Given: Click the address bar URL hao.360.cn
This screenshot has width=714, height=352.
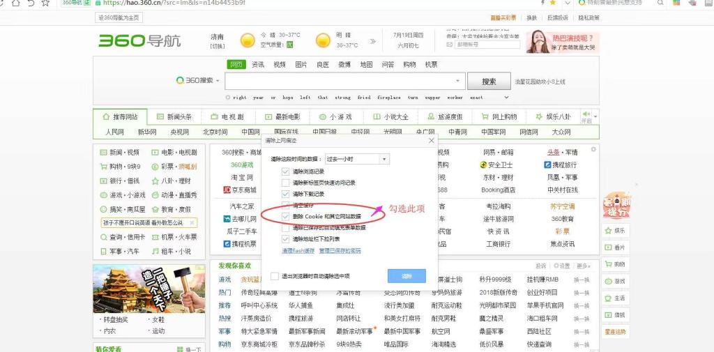Looking at the screenshot, I should 174,2.
